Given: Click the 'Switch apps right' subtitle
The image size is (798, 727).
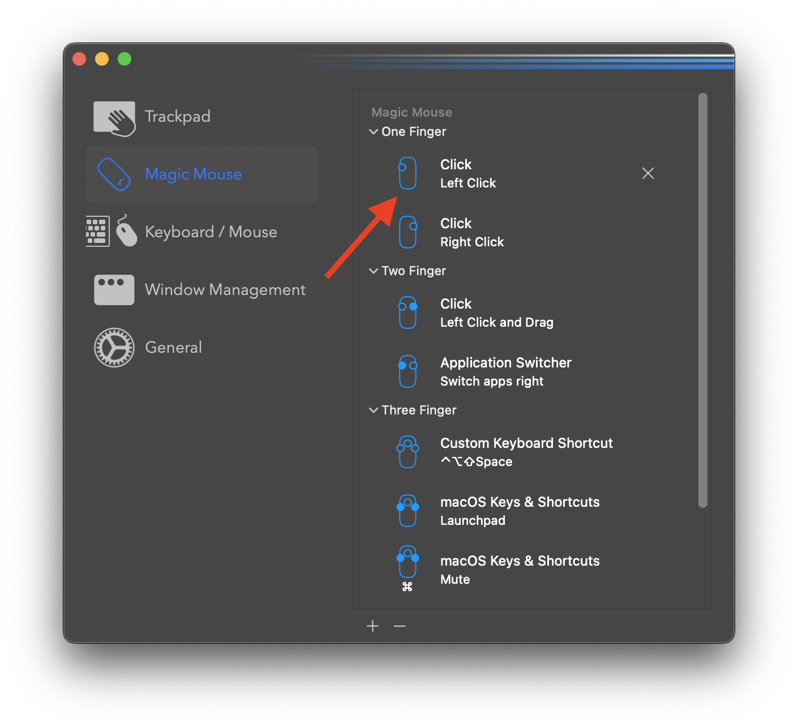Looking at the screenshot, I should point(492,382).
